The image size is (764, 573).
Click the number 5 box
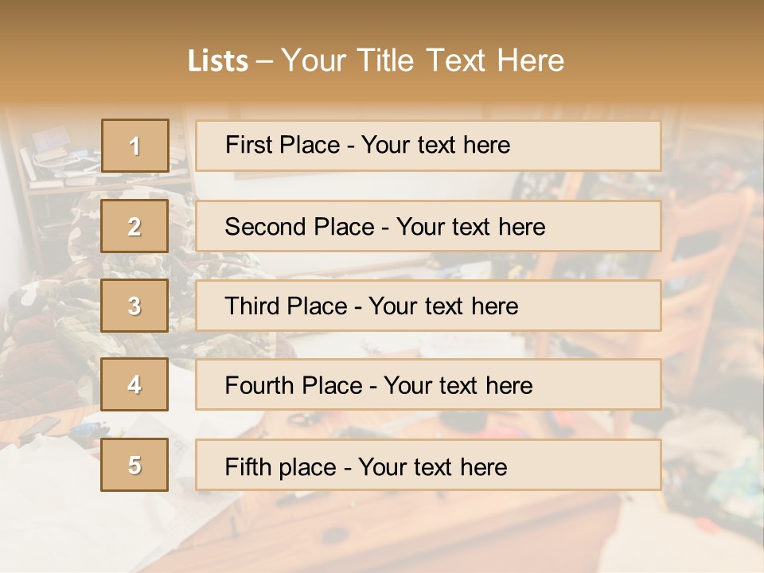pos(134,465)
